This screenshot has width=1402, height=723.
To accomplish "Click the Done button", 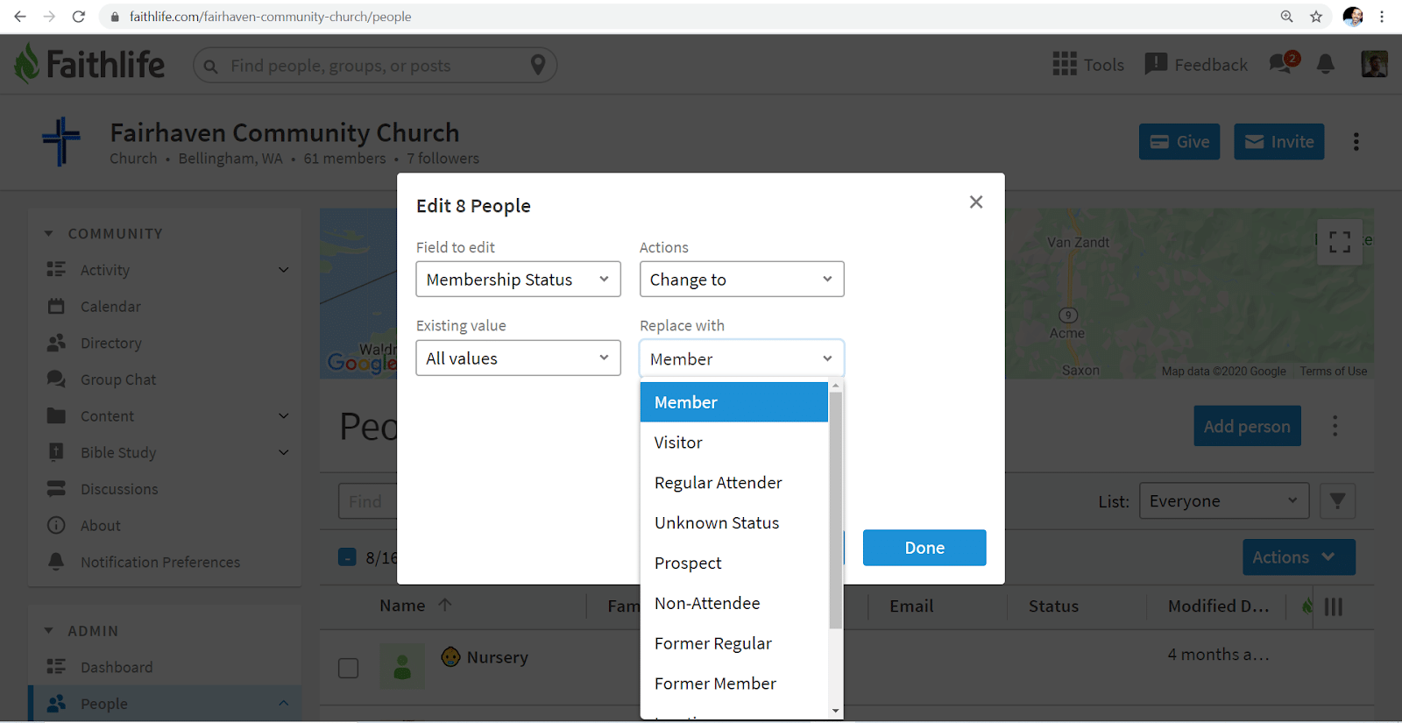I will pos(924,548).
